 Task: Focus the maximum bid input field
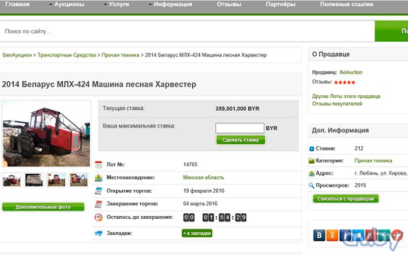tap(240, 128)
